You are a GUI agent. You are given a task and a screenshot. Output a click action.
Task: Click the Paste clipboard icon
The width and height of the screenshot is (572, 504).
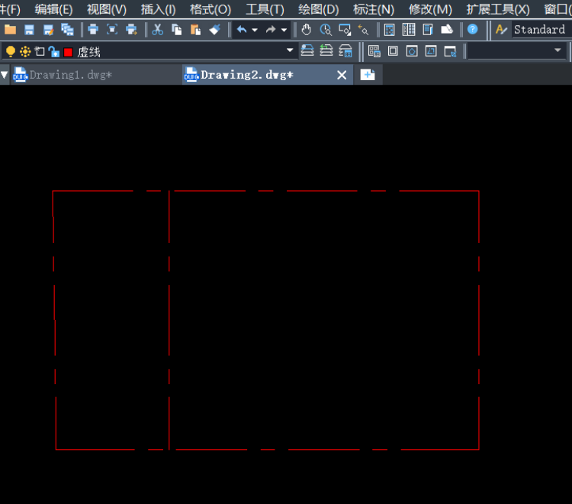(x=195, y=30)
